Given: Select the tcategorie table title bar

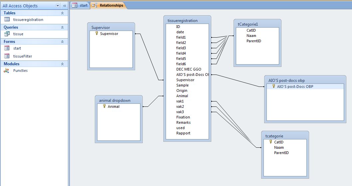Looking at the screenshot, I should click(285, 136).
